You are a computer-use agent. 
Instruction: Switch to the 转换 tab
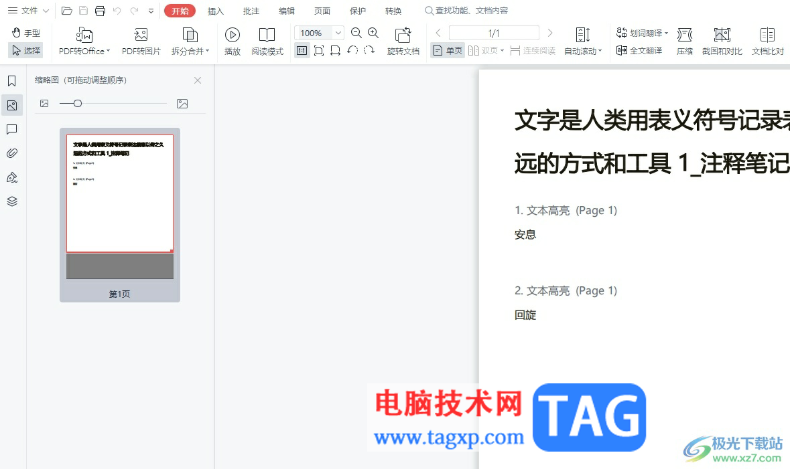(x=393, y=11)
